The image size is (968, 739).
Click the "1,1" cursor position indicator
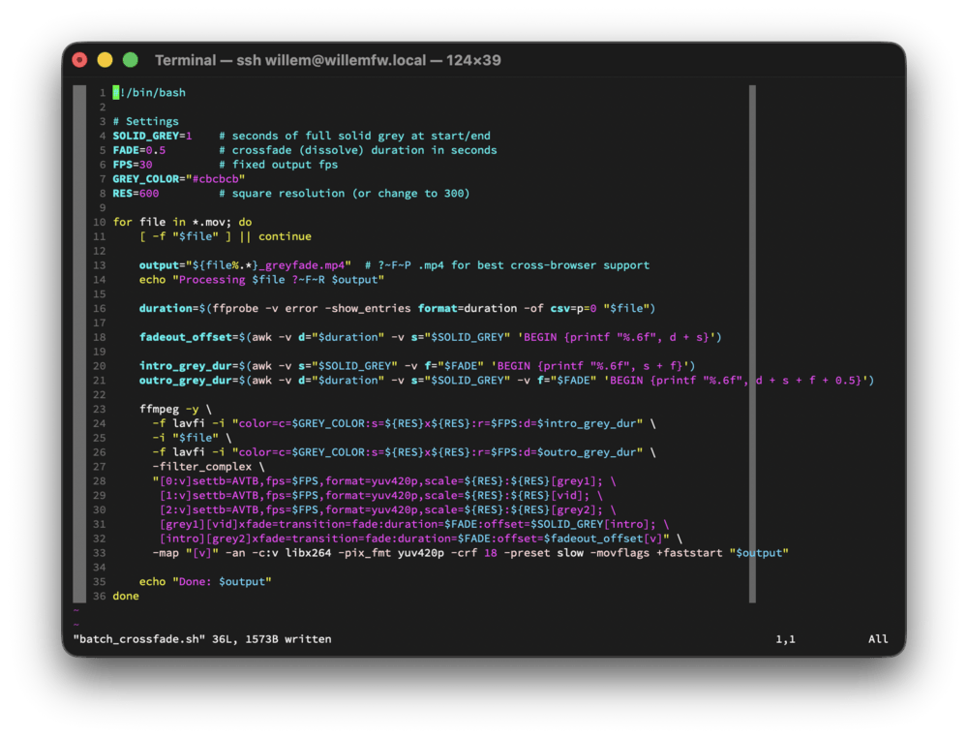(x=784, y=638)
